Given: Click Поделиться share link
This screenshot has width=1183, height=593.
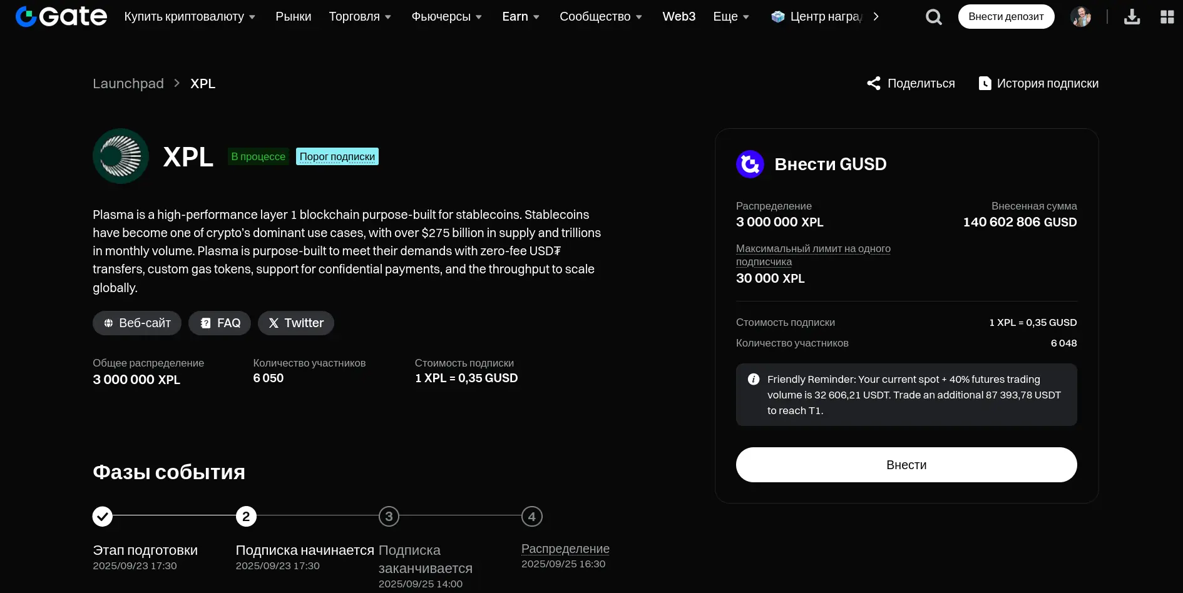Looking at the screenshot, I should tap(911, 83).
